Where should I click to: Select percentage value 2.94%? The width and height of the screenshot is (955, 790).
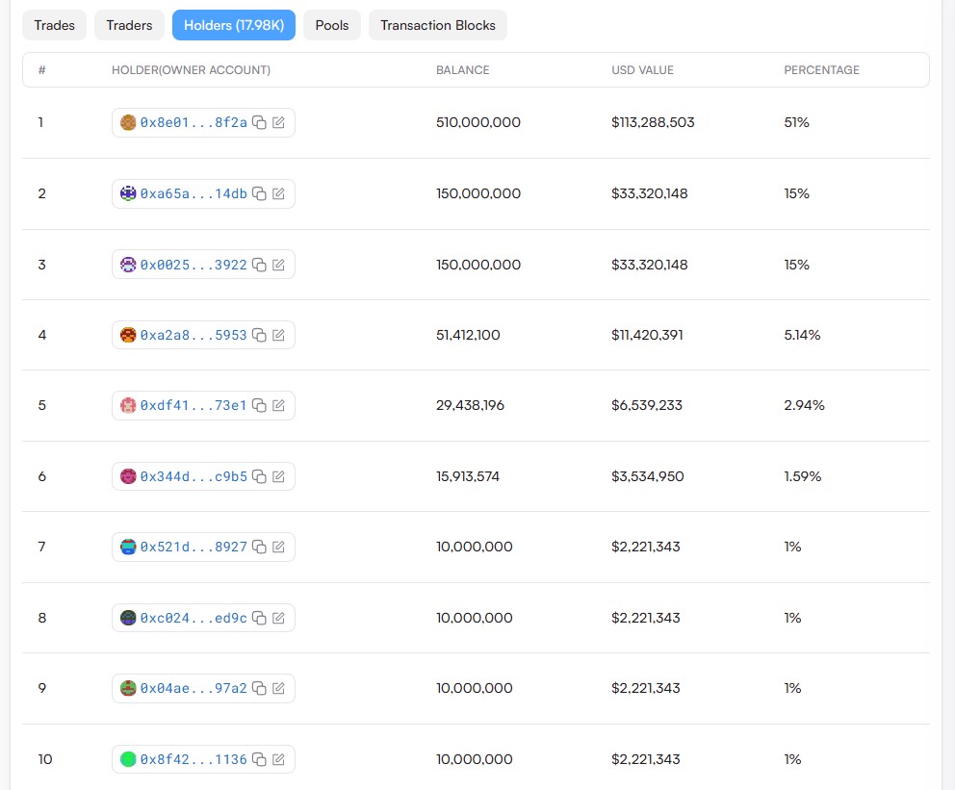tap(804, 405)
